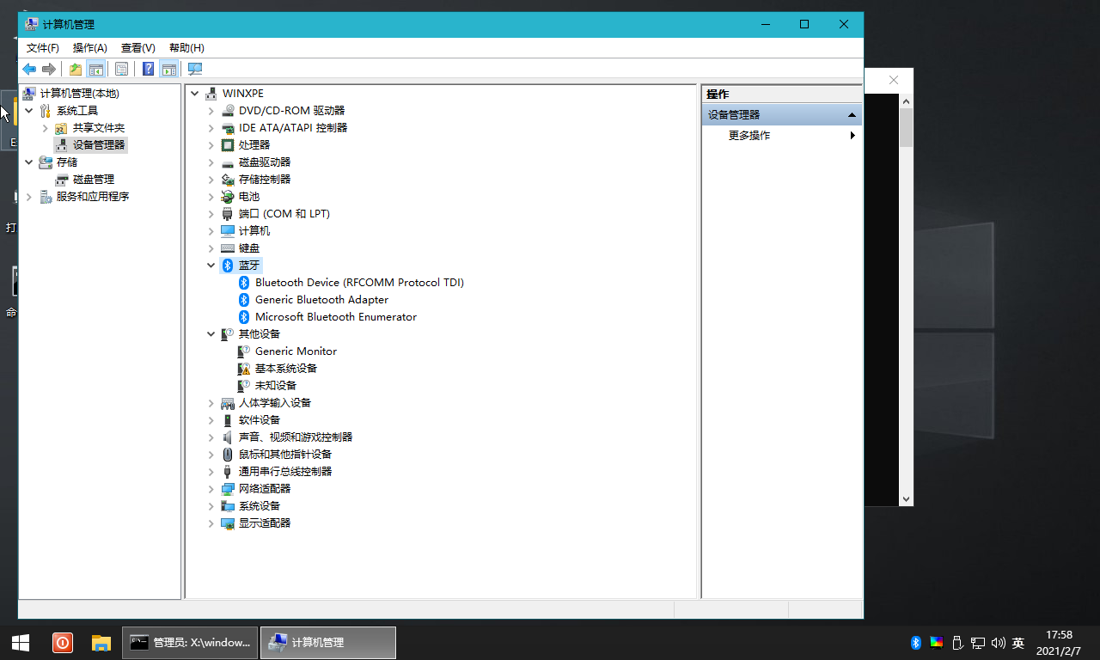Collapse the WINXPE computer node
The height and width of the screenshot is (660, 1100).
194,93
